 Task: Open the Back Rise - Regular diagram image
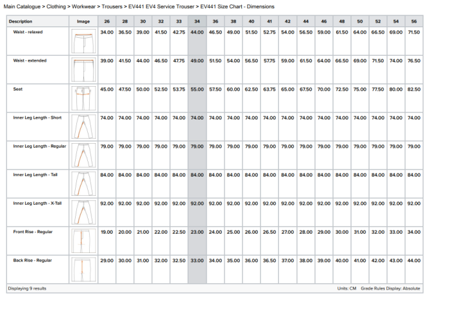click(x=83, y=269)
